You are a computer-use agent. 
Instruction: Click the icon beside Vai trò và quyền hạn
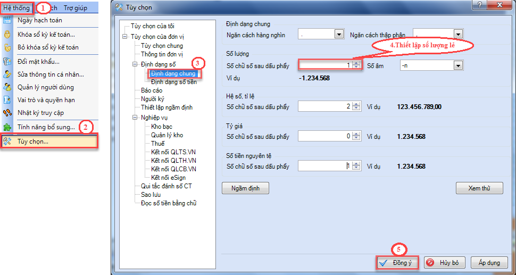(x=7, y=100)
